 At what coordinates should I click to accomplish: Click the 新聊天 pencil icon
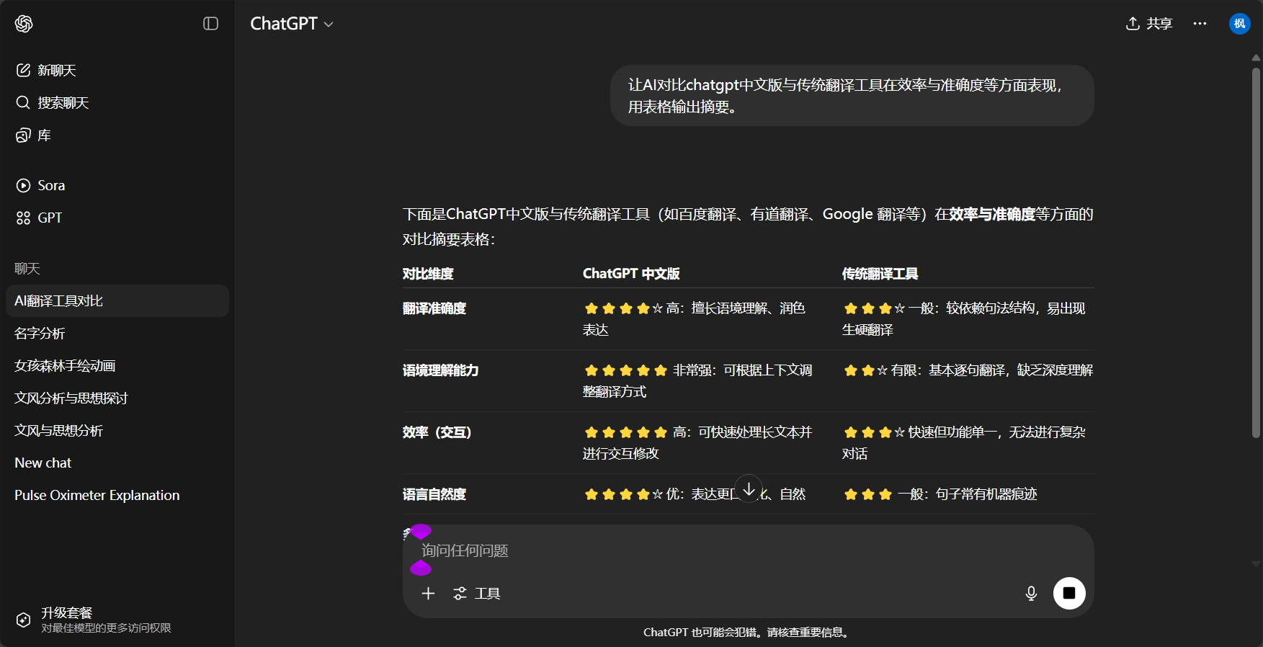pos(23,70)
